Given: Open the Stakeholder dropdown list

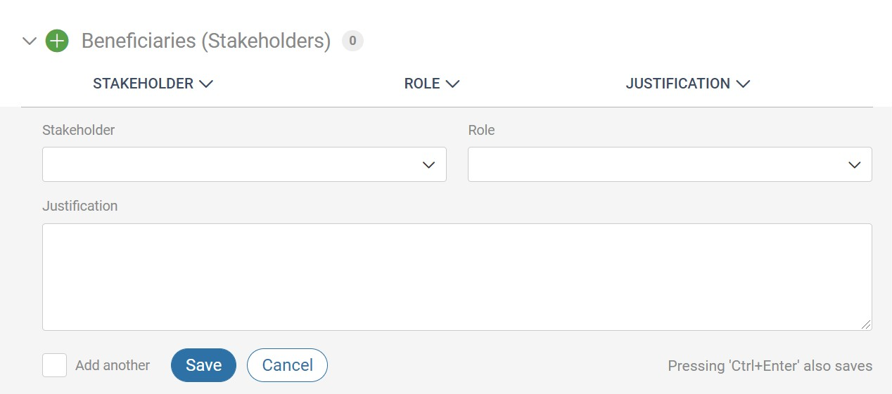Looking at the screenshot, I should click(x=244, y=164).
